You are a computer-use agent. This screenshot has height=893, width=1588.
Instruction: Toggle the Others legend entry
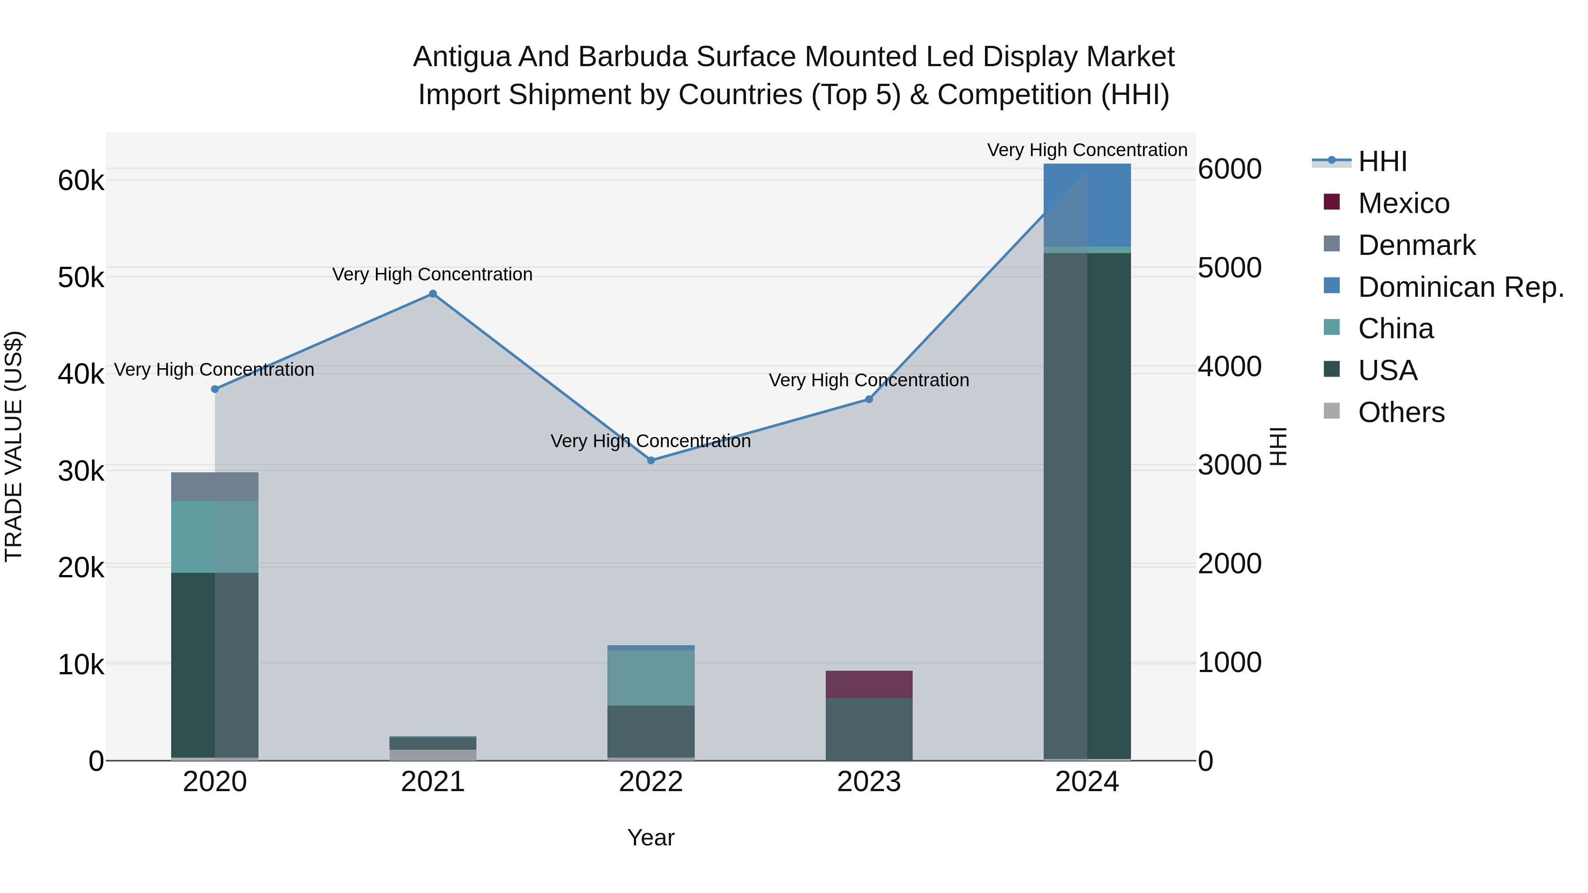pyautogui.click(x=1384, y=412)
